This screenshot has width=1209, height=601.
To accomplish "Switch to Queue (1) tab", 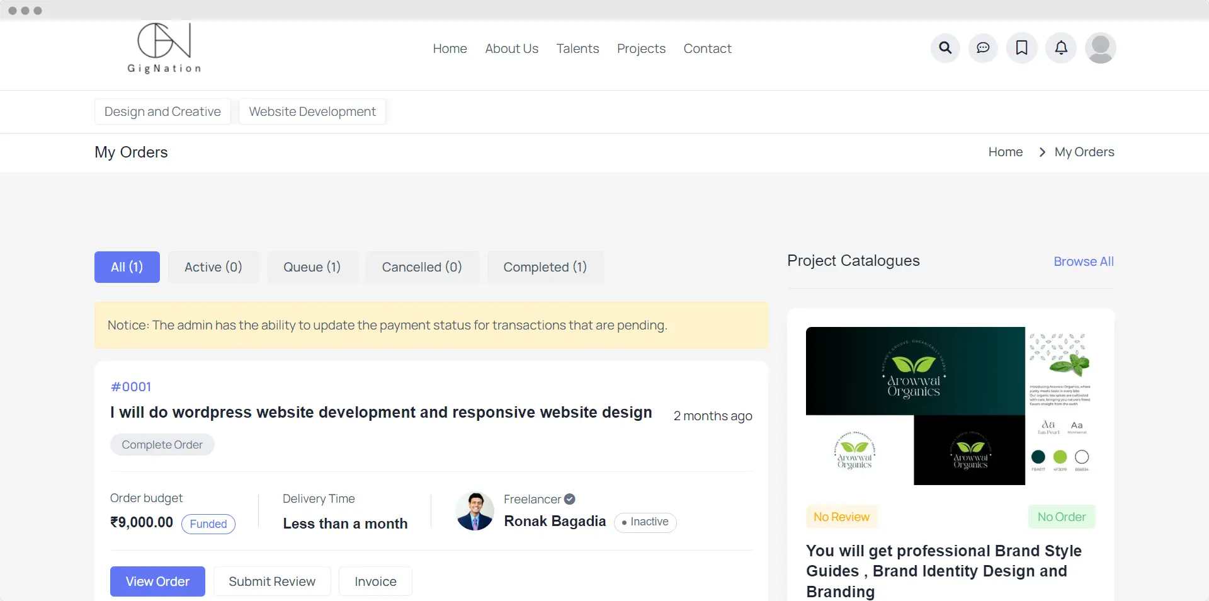I will (312, 267).
